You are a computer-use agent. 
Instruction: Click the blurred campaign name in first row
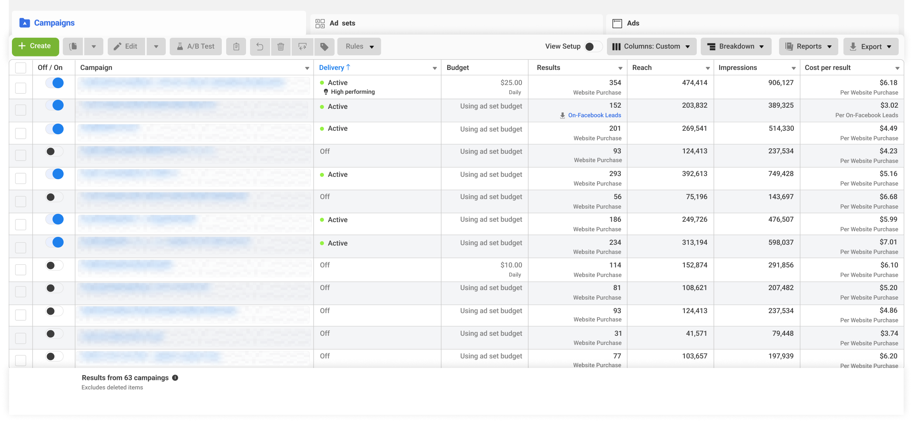point(183,82)
